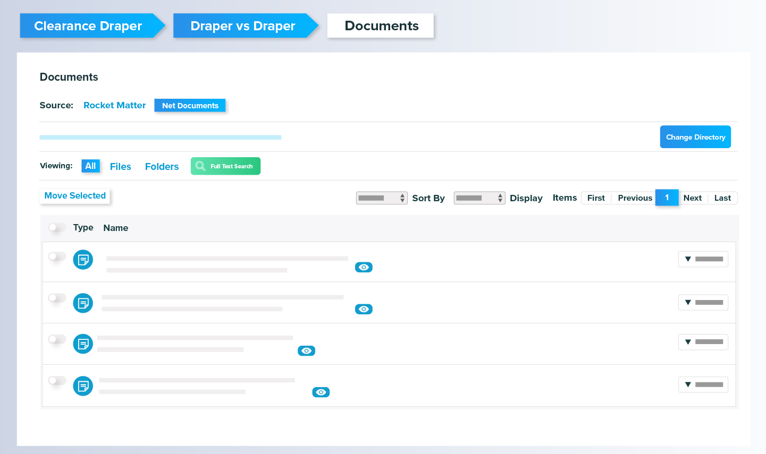This screenshot has width=766, height=454.
Task: Enable the selection toggle on the first document
Action: (57, 256)
